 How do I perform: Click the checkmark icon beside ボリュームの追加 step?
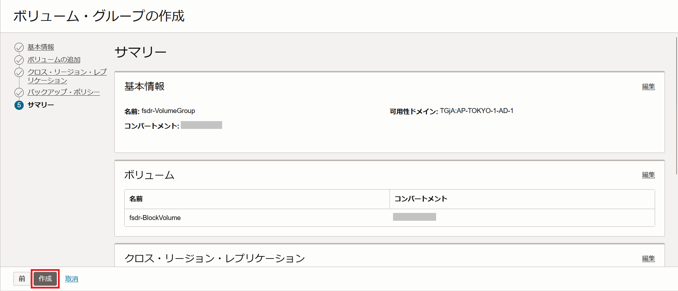[19, 60]
